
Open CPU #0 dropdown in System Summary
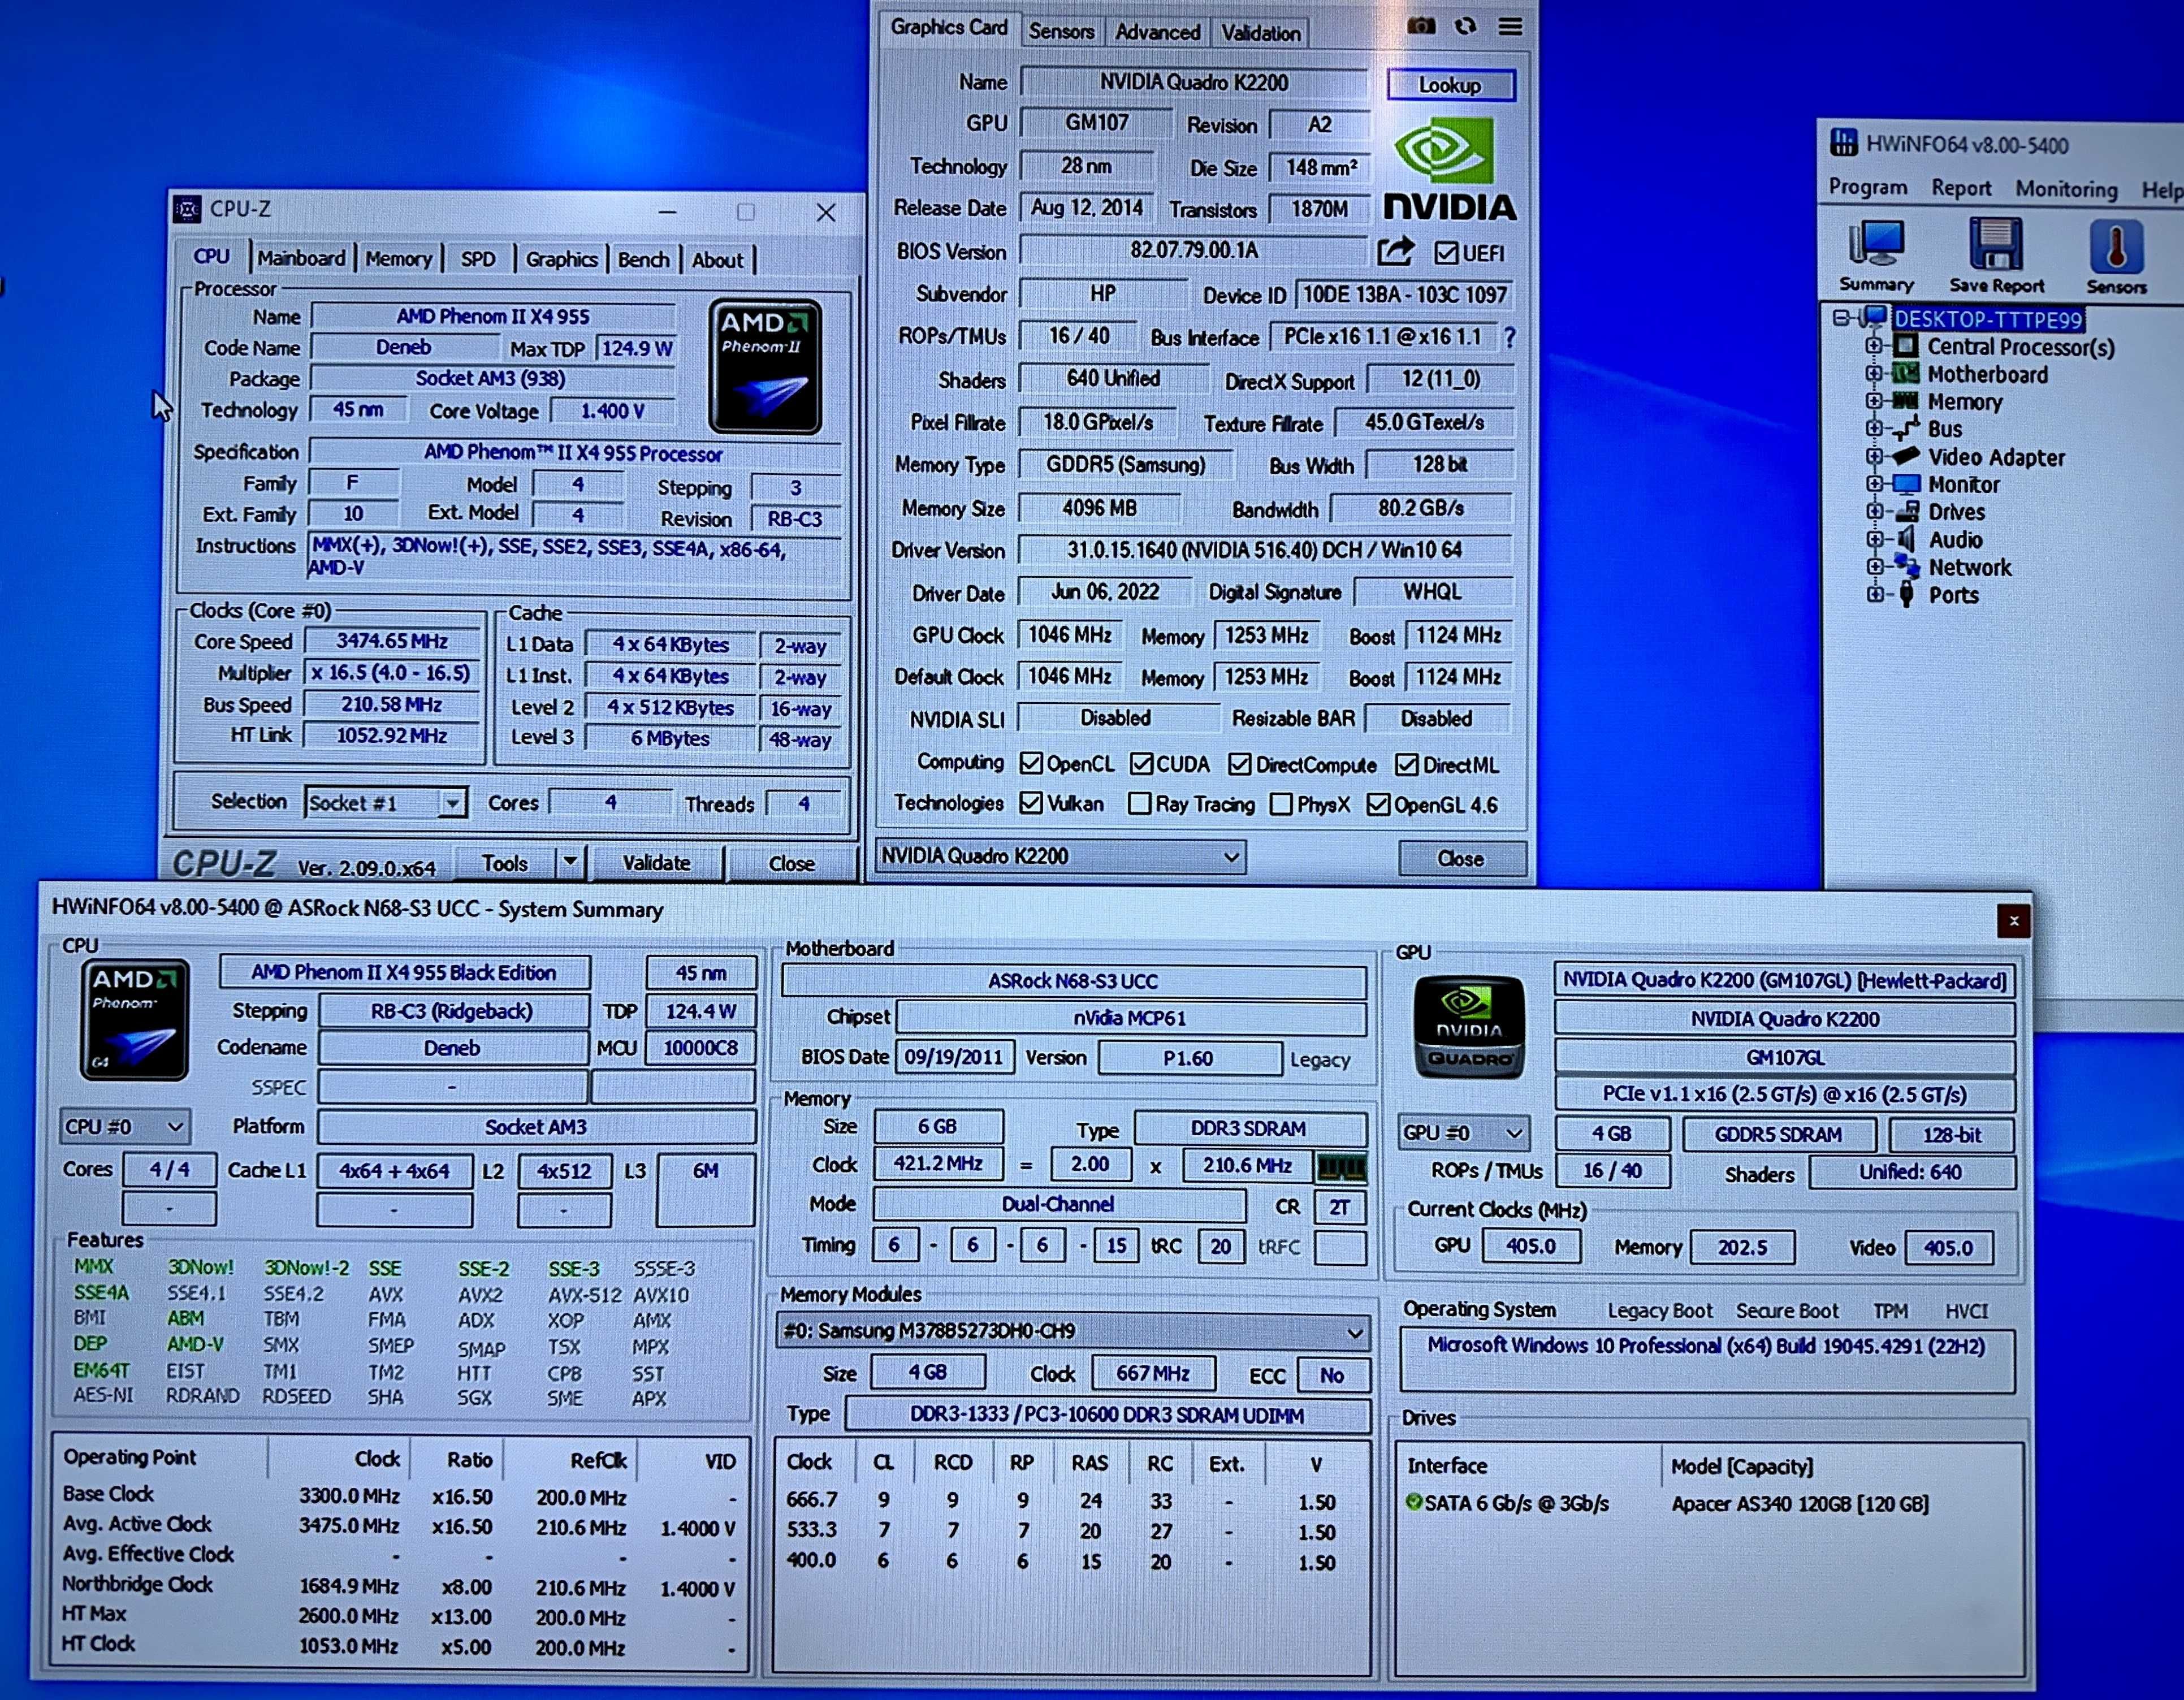(x=124, y=1127)
